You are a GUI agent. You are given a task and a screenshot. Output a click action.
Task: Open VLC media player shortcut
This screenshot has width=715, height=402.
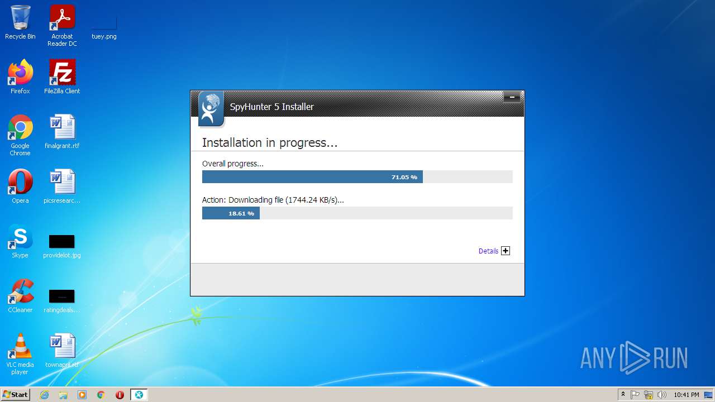click(x=20, y=354)
